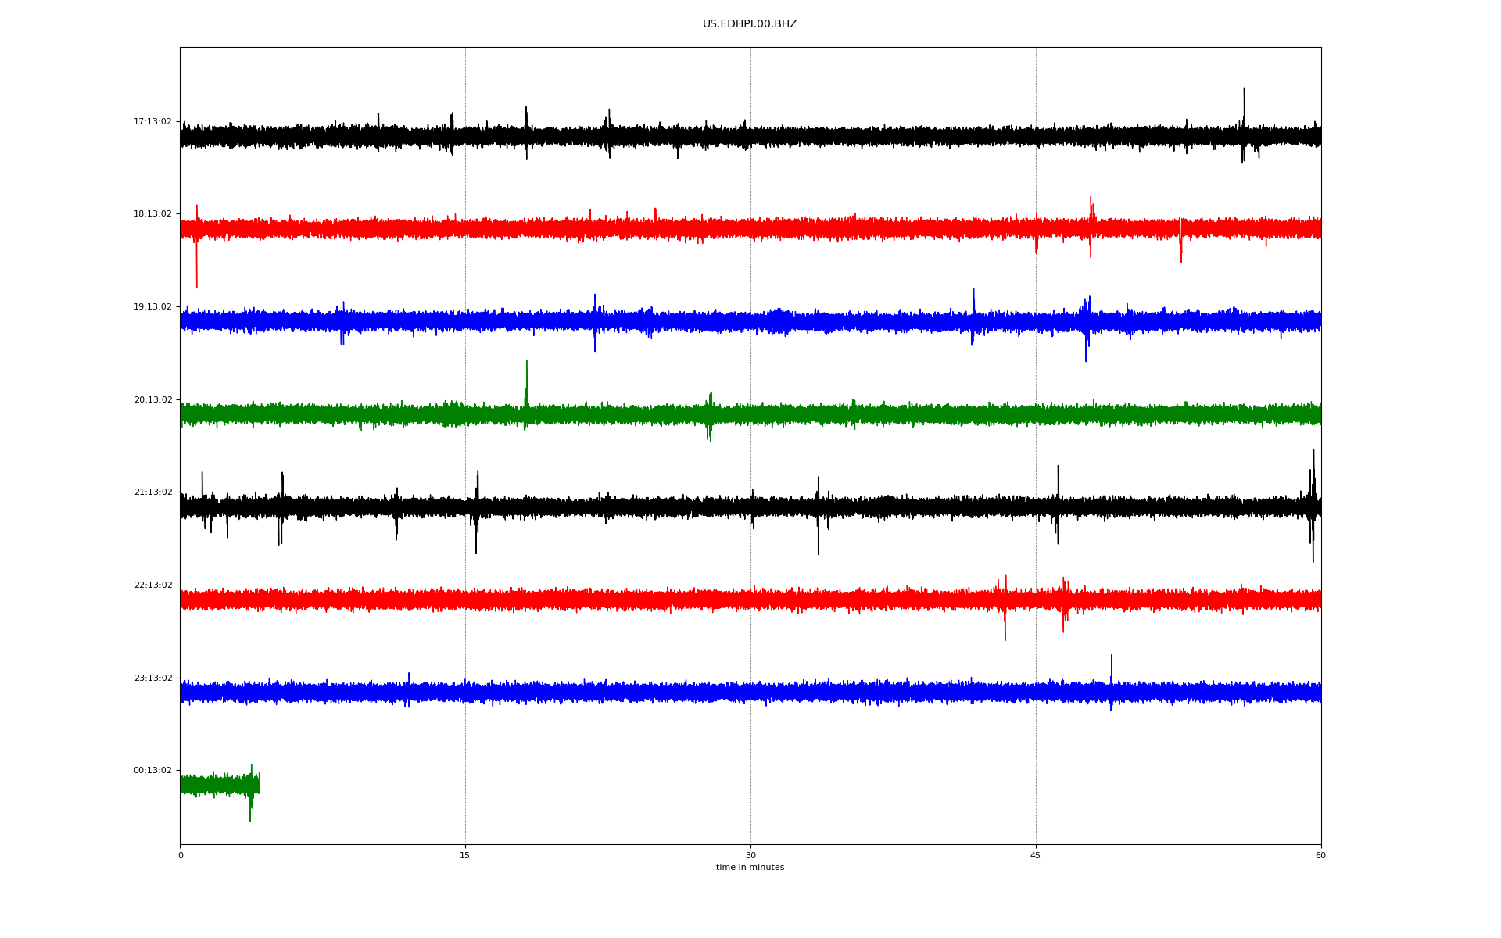Viewport: 1501px width, 938px height.
Task: Click the large red spike at start of 18:13:02 trace
Action: point(196,247)
